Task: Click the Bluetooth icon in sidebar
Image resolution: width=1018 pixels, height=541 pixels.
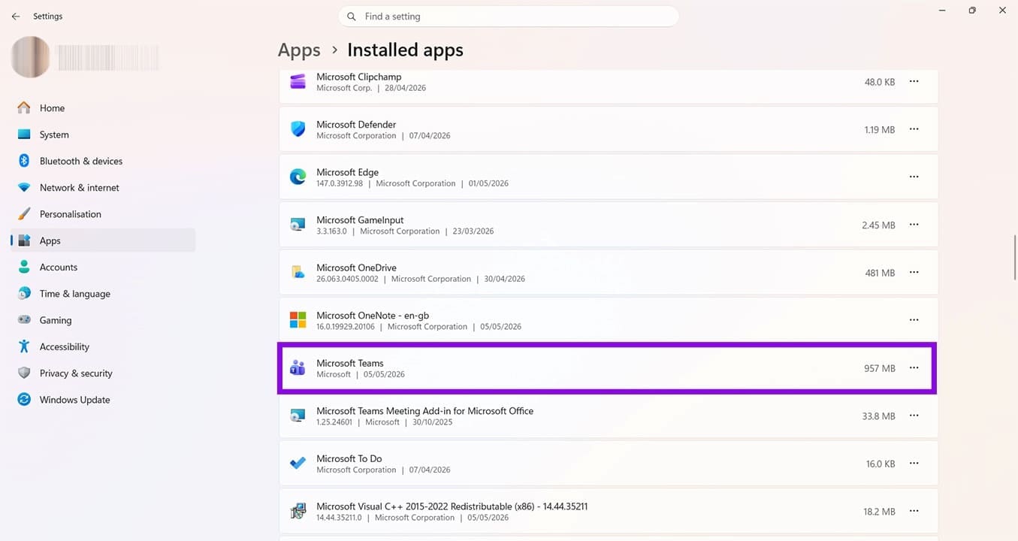Action: (x=24, y=161)
